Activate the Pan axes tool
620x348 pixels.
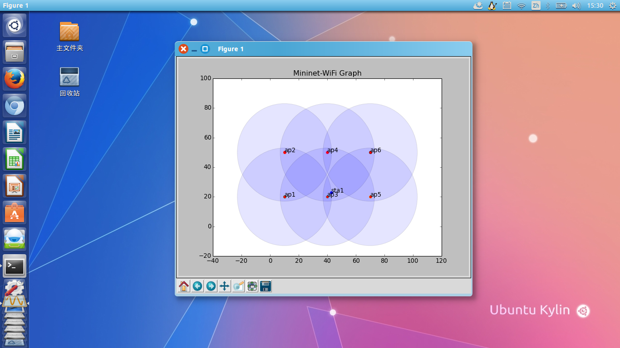click(225, 286)
